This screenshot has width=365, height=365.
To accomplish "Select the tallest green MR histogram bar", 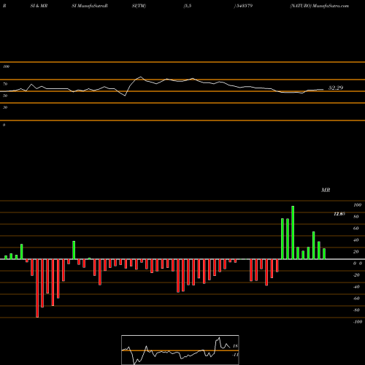I will click(x=293, y=233).
